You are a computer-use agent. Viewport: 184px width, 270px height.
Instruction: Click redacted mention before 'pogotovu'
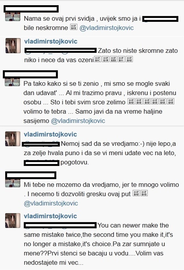coord(41,163)
